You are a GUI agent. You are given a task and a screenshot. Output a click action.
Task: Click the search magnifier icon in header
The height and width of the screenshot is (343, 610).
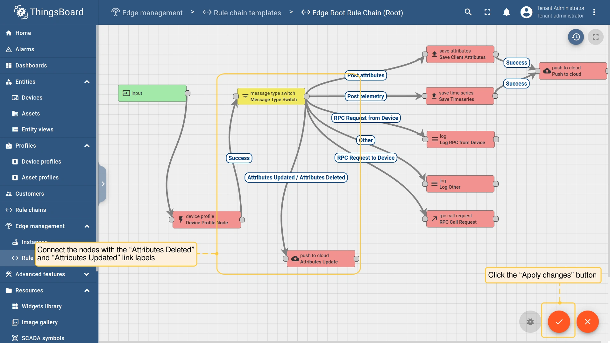pos(468,12)
